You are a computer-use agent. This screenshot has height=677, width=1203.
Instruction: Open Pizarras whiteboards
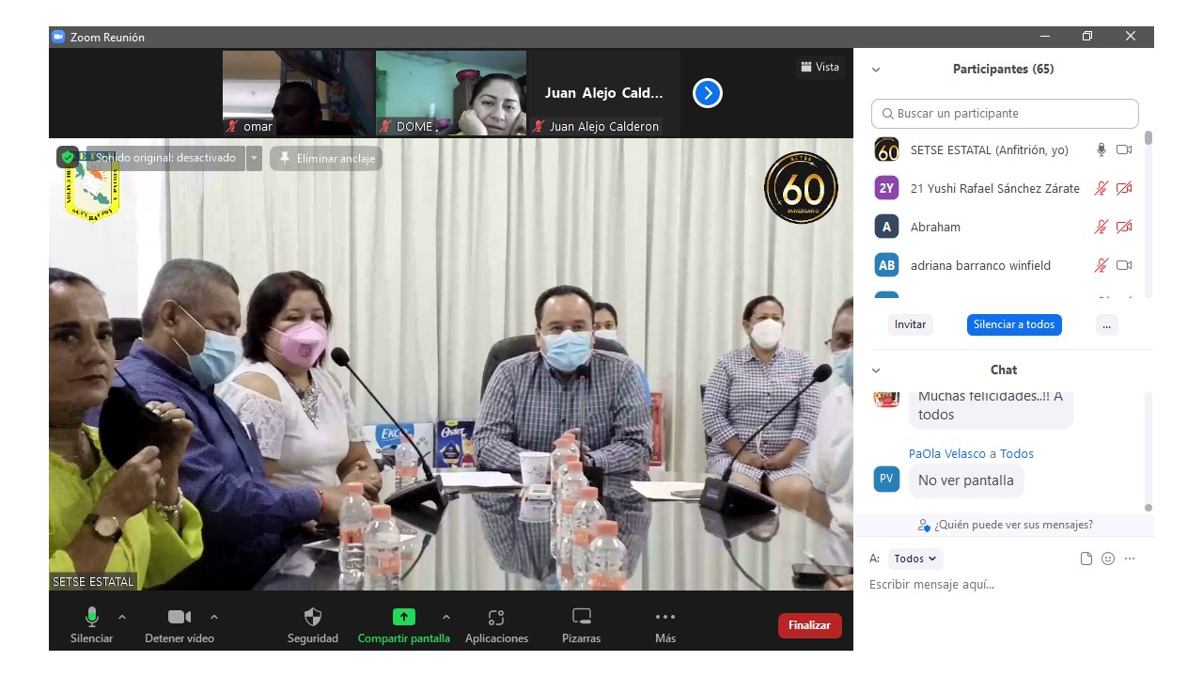coord(582,625)
